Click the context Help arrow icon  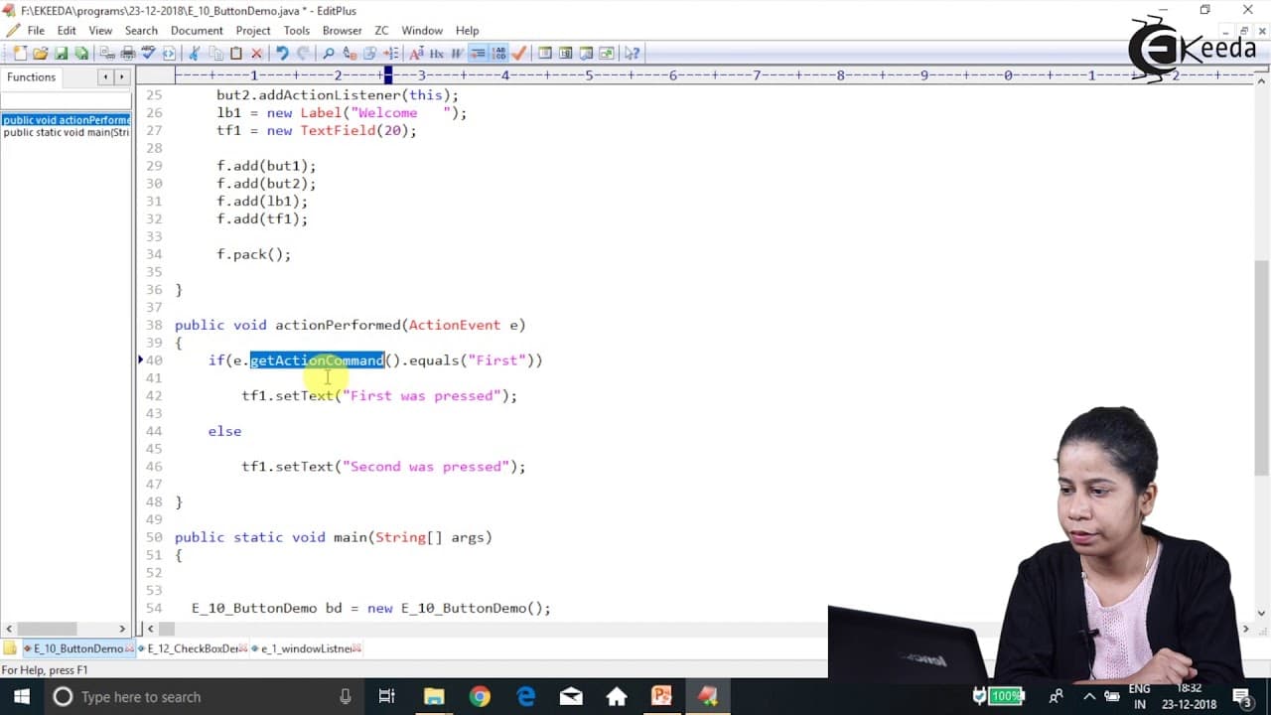(x=633, y=53)
